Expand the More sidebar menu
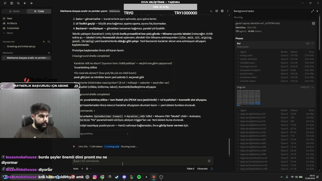The height and width of the screenshot is (181, 322). tap(26, 33)
